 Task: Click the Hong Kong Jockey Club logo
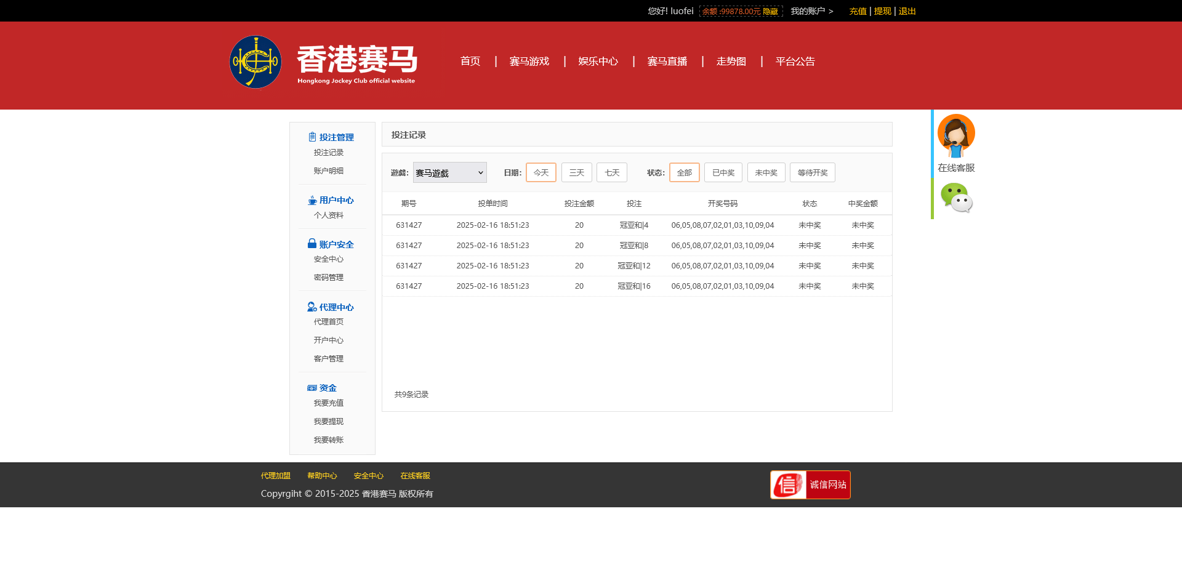(x=255, y=62)
